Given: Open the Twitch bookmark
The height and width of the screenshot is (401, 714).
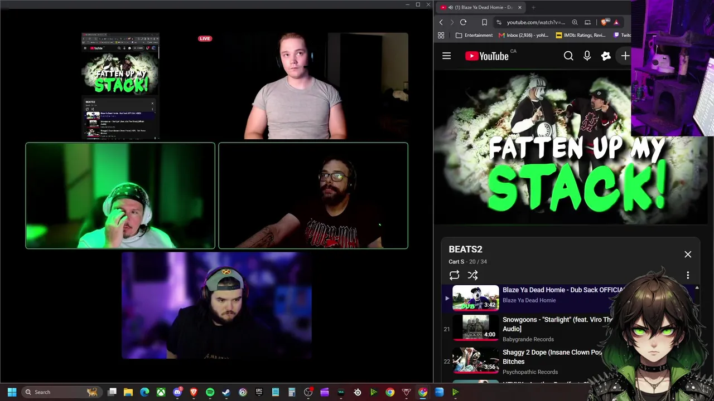Looking at the screenshot, I should (622, 35).
